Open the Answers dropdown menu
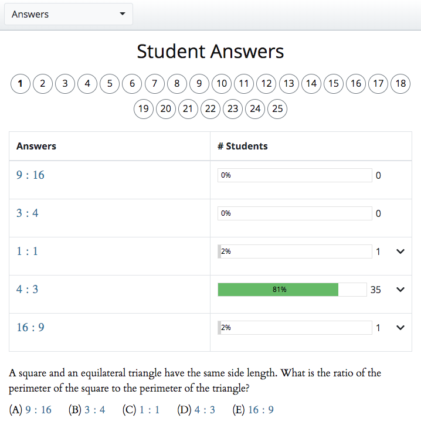 click(69, 14)
